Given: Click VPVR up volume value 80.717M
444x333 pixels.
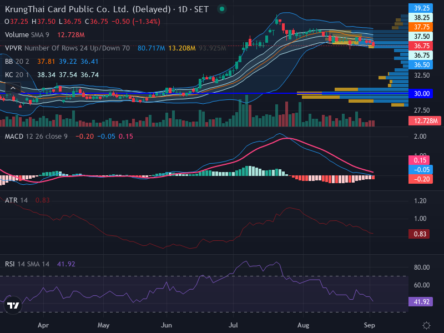Looking at the screenshot, I should click(x=151, y=48).
